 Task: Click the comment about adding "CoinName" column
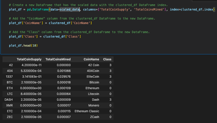coord(82,19)
